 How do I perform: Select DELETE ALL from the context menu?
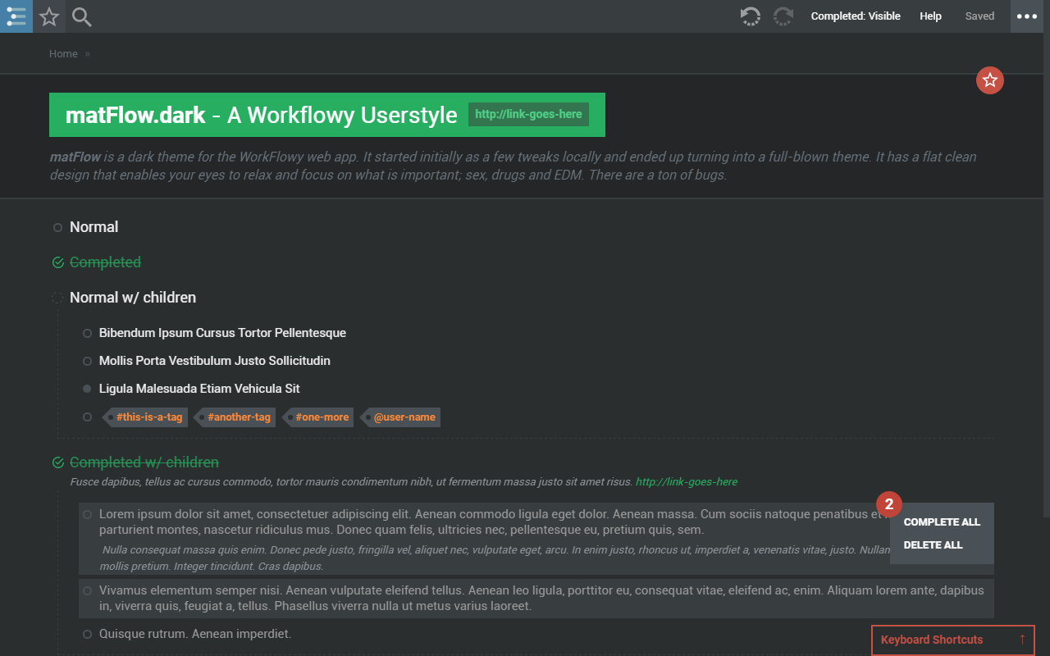click(x=934, y=544)
